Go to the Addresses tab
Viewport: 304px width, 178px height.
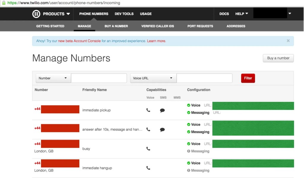[x=236, y=26]
